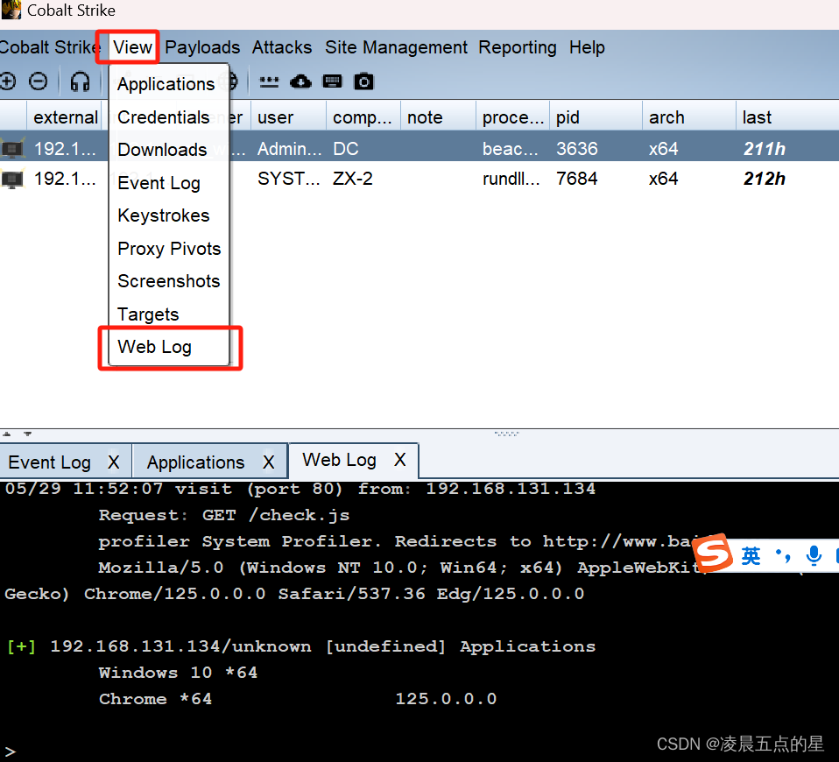The height and width of the screenshot is (762, 839).
Task: Select the beacon row with pid 7684
Action: [x=419, y=179]
